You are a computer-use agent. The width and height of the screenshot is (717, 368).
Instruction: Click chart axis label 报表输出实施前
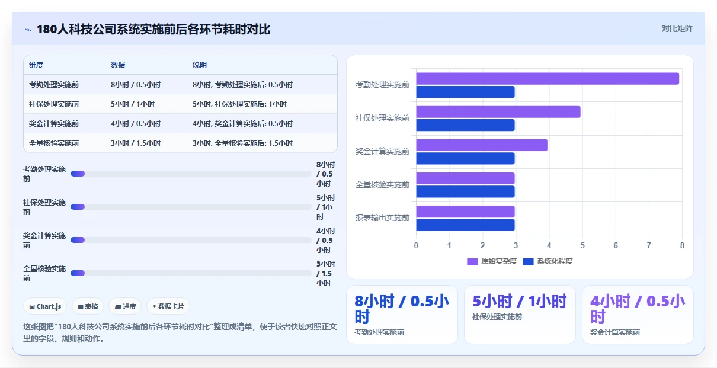(x=382, y=218)
